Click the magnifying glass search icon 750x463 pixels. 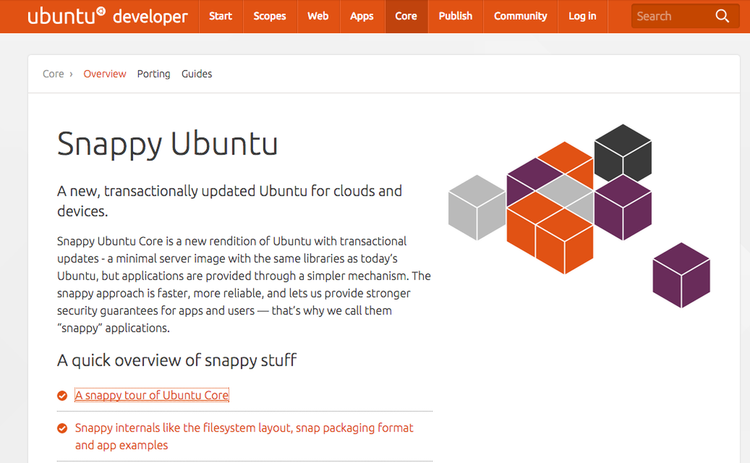click(x=722, y=16)
